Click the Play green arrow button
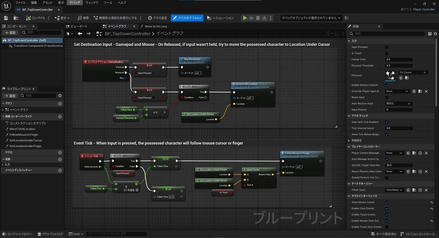 (245, 18)
